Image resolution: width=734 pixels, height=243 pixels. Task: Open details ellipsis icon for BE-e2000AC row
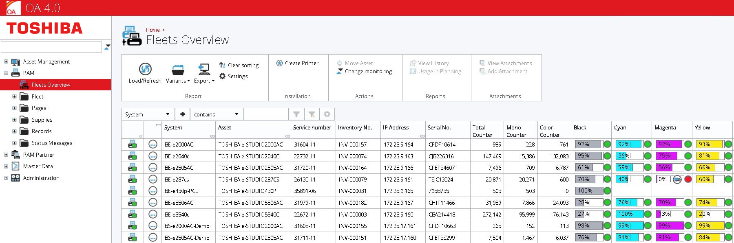coord(153,144)
